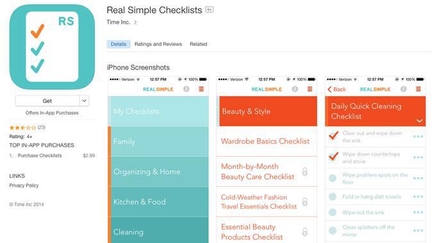Viewport: 432px width, 243px height.
Task: Click lock icon beside Cold-Weather Fashion checklist
Action: [x=304, y=202]
